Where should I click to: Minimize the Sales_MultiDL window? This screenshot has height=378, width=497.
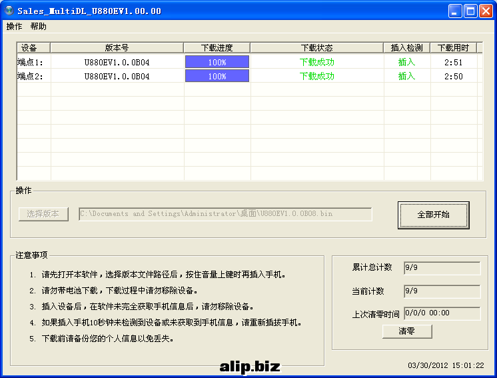455,11
